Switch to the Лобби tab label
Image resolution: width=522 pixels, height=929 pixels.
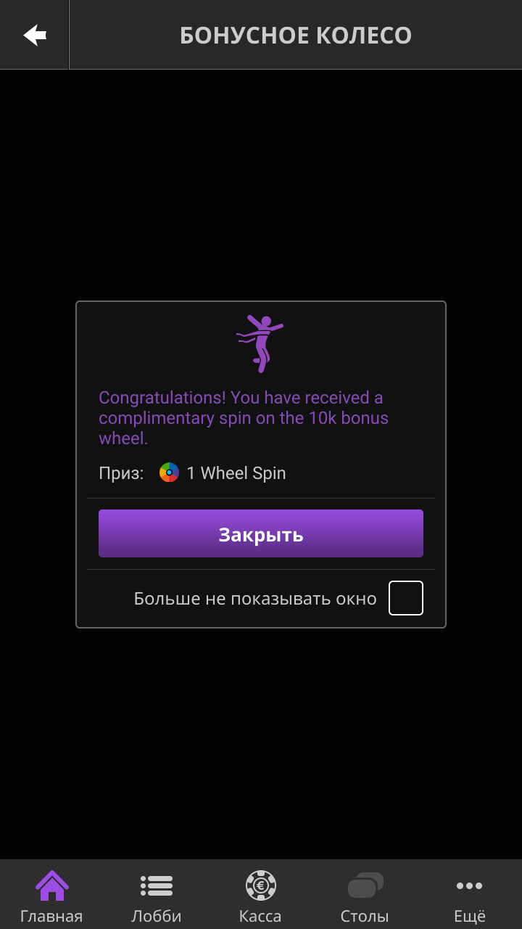(157, 916)
